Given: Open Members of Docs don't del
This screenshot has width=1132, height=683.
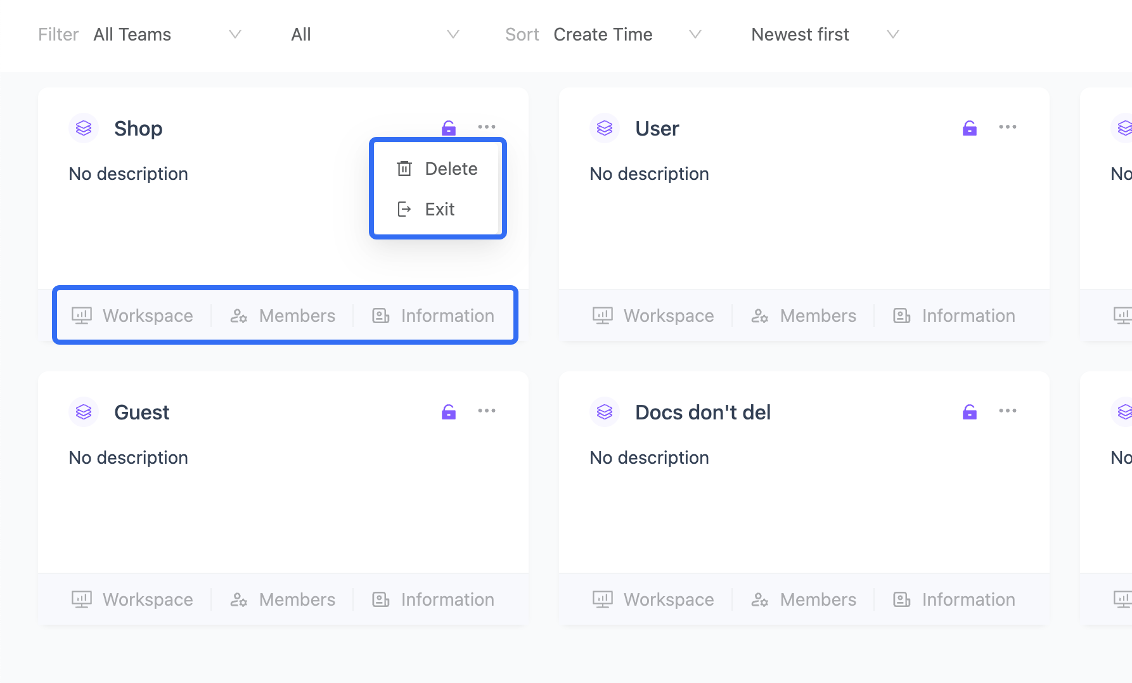Looking at the screenshot, I should pos(804,599).
